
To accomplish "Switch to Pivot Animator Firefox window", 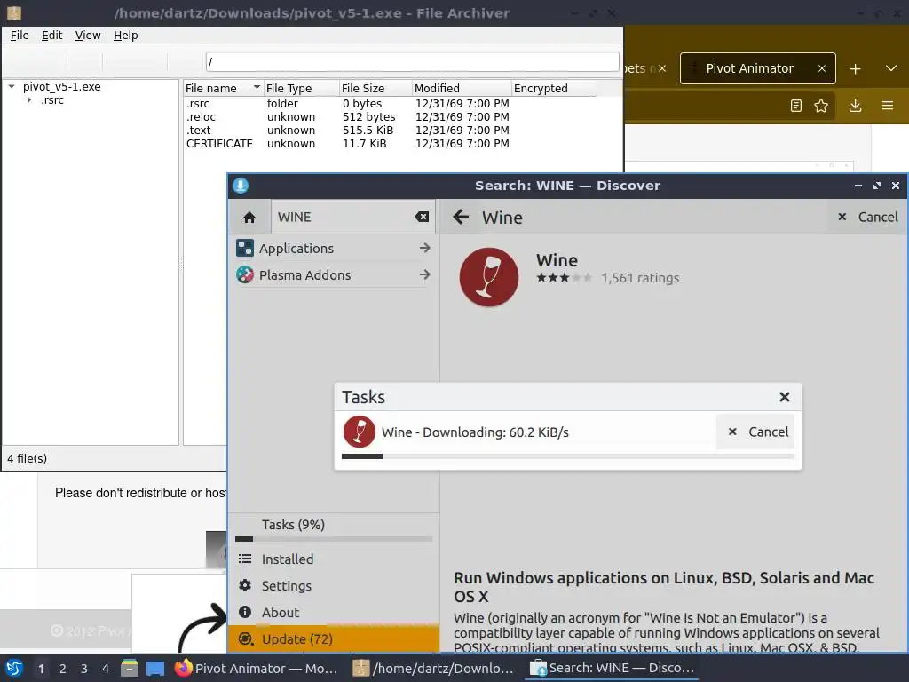I will point(257,668).
